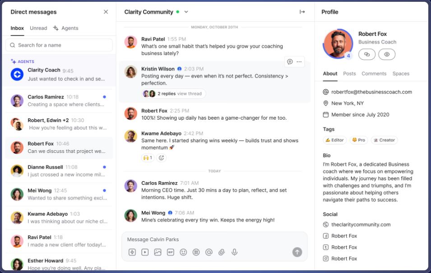Mention someone using the @ icon
Screen dimensions: 431x273
click(x=209, y=252)
